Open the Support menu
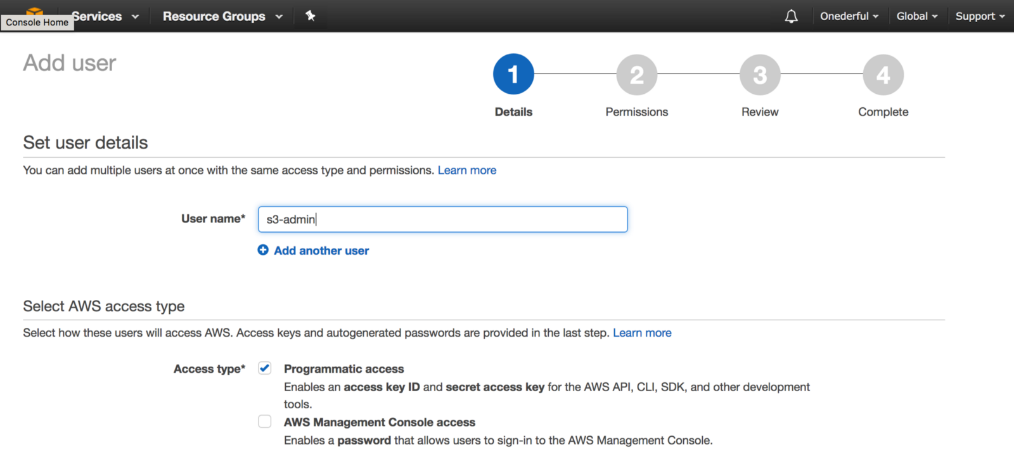1014x459 pixels. (x=980, y=16)
